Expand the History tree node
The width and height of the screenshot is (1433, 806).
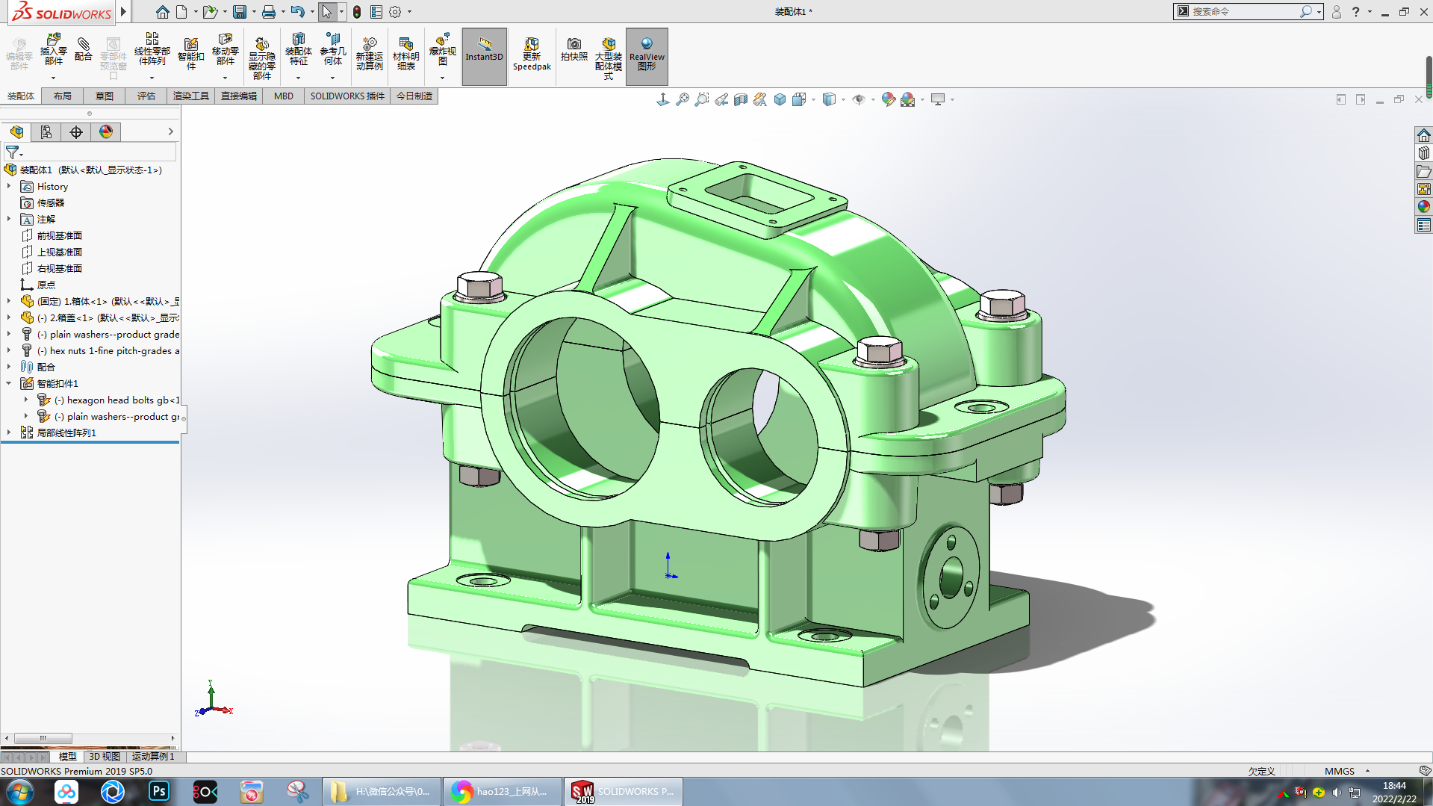pyautogui.click(x=9, y=187)
